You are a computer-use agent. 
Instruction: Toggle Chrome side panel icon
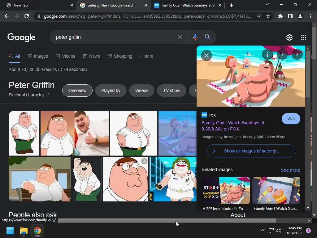(x=290, y=16)
